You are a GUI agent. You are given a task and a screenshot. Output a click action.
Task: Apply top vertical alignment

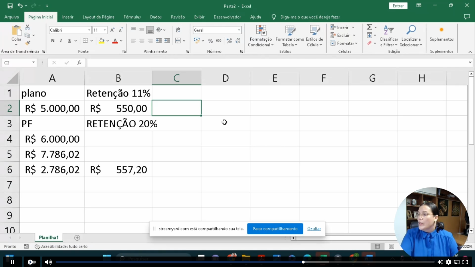tap(133, 30)
